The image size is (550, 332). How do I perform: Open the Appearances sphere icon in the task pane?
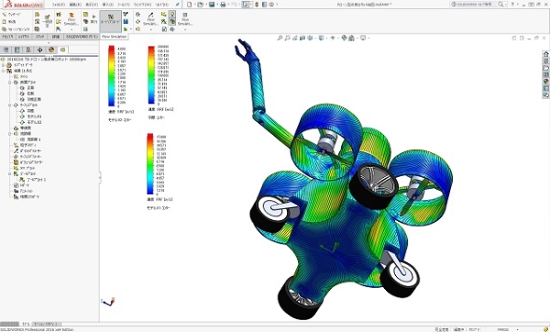click(x=545, y=82)
